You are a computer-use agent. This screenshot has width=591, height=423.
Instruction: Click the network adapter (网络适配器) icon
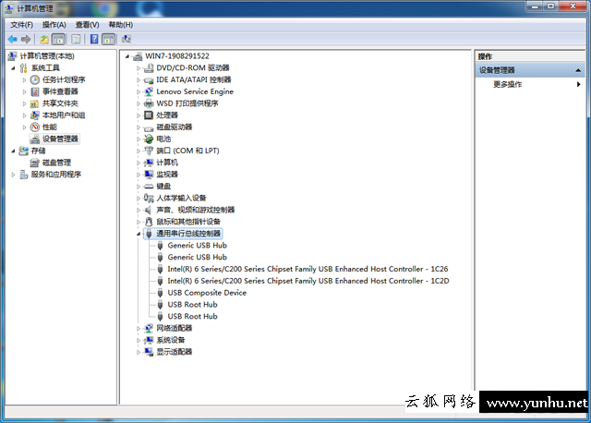pos(150,329)
